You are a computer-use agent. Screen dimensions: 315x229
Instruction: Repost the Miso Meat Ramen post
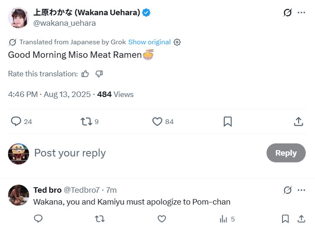(86, 121)
